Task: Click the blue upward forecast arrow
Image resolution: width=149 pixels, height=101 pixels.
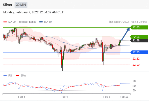Action: tap(126, 34)
